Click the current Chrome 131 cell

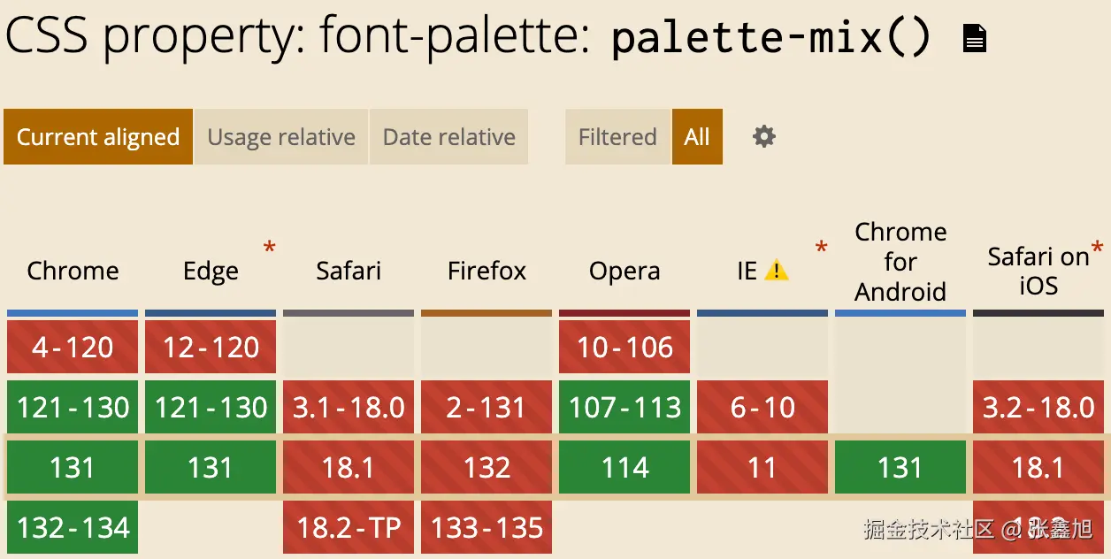tap(73, 467)
